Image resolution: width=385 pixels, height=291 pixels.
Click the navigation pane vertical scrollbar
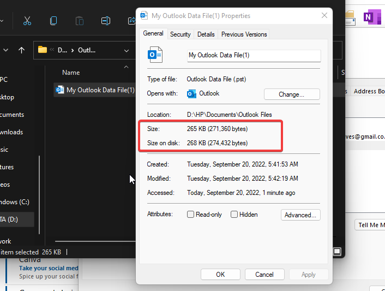pos(39,195)
